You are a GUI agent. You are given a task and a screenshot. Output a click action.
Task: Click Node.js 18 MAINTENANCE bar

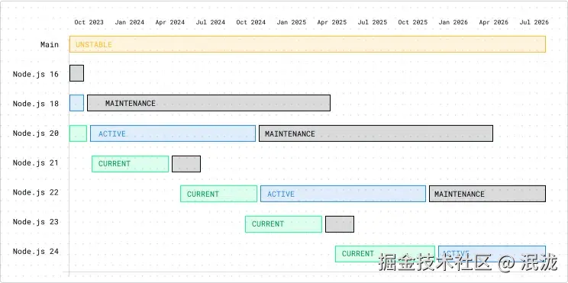pos(208,103)
